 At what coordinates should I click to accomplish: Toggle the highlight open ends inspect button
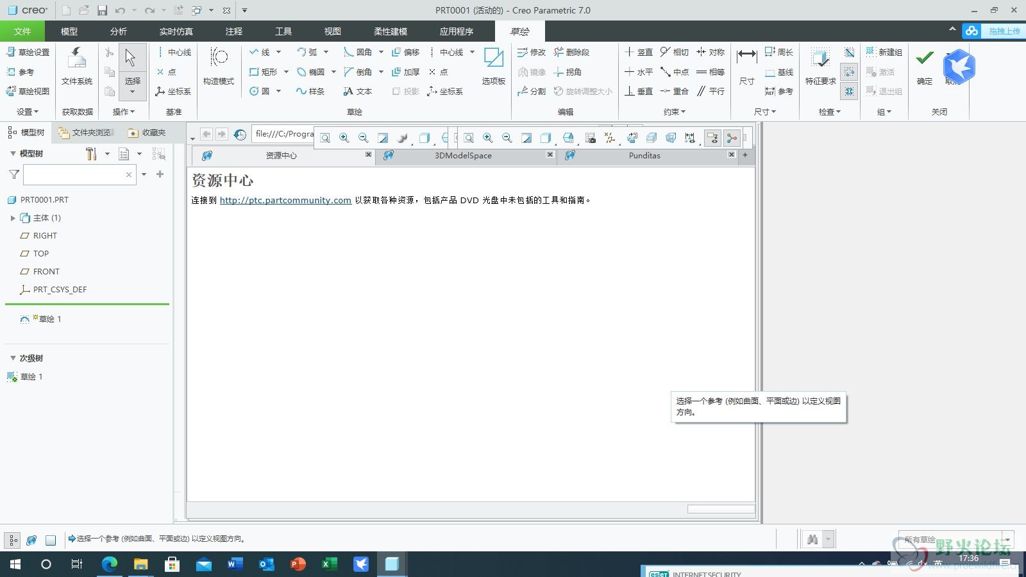pos(849,72)
